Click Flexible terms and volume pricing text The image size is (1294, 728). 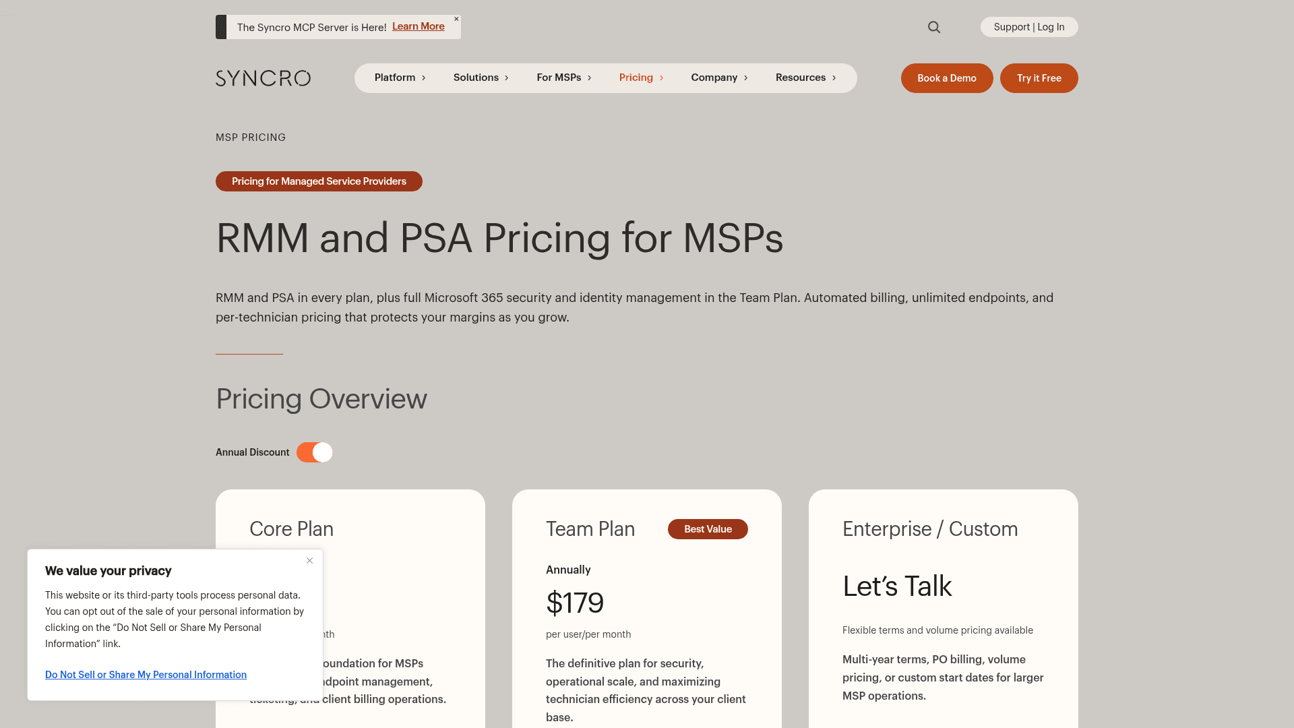point(937,630)
